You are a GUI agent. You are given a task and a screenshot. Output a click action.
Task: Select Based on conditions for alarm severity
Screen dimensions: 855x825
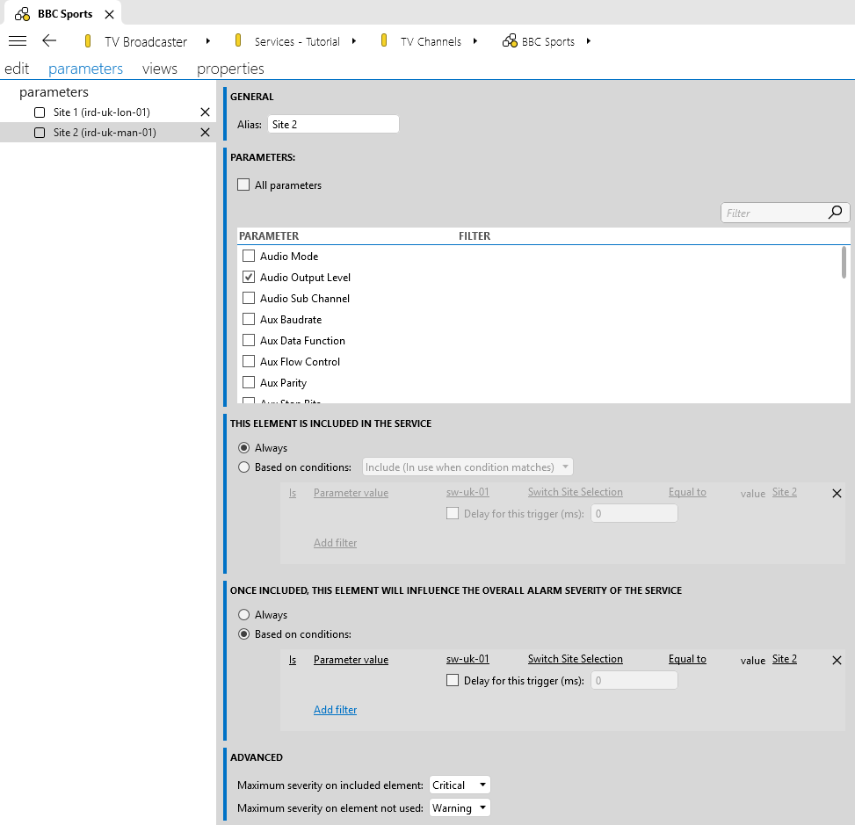tap(243, 634)
